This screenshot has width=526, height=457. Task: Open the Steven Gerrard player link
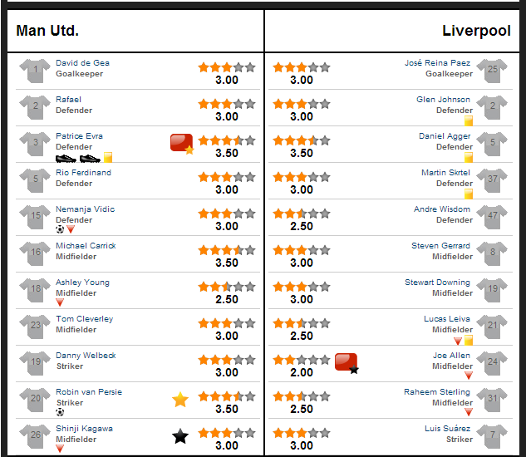pos(440,246)
